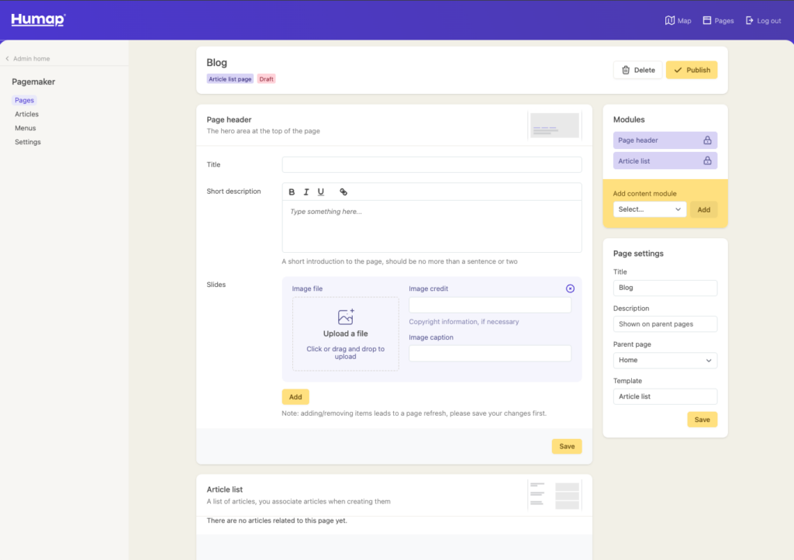Open the Map view from top bar

[678, 21]
